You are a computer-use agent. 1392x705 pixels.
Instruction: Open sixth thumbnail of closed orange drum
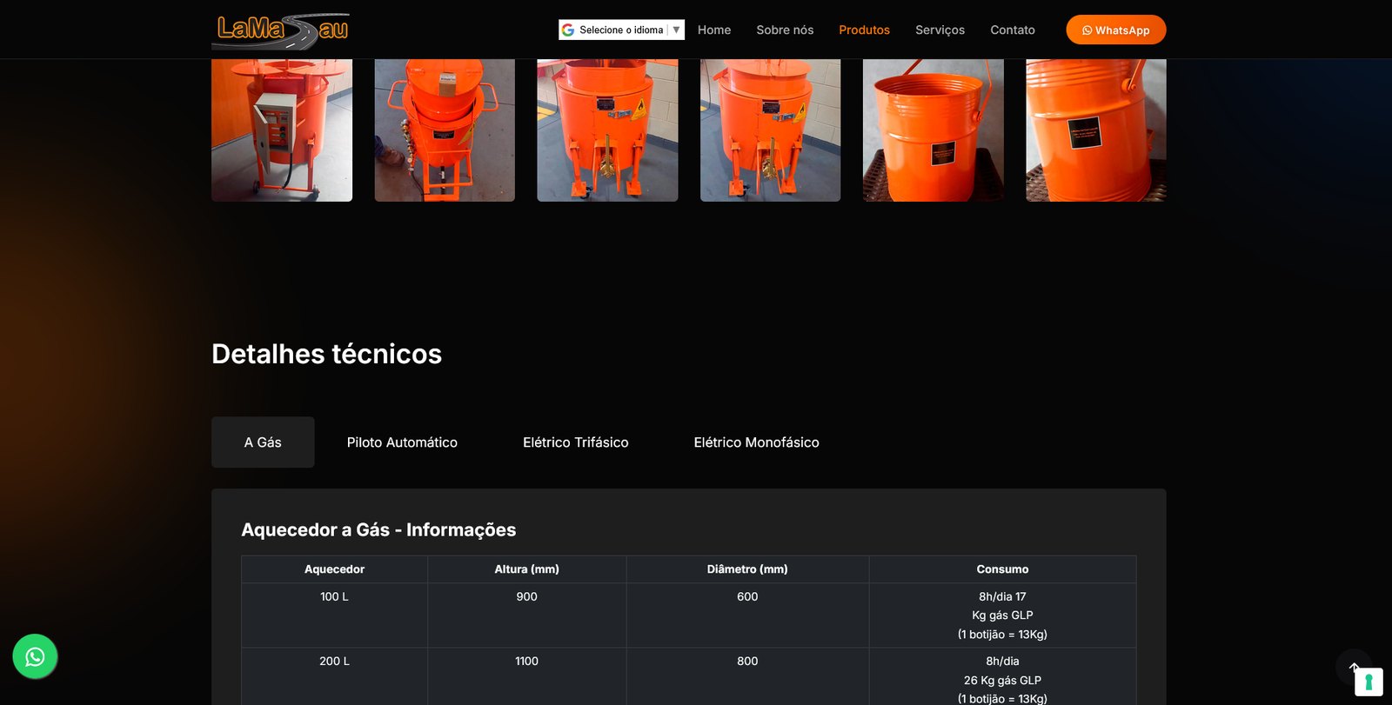(x=1096, y=130)
